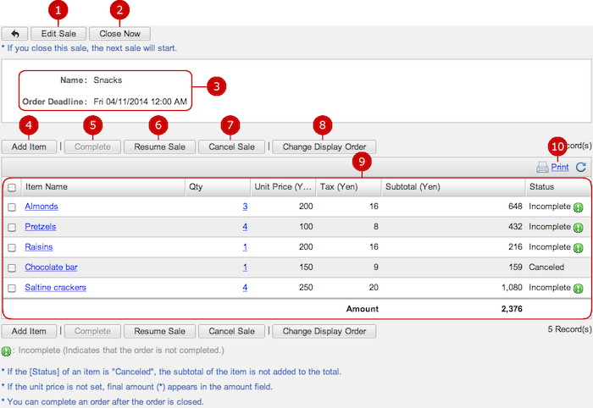
Task: Open the Chocolate bar item link
Action: tap(51, 267)
